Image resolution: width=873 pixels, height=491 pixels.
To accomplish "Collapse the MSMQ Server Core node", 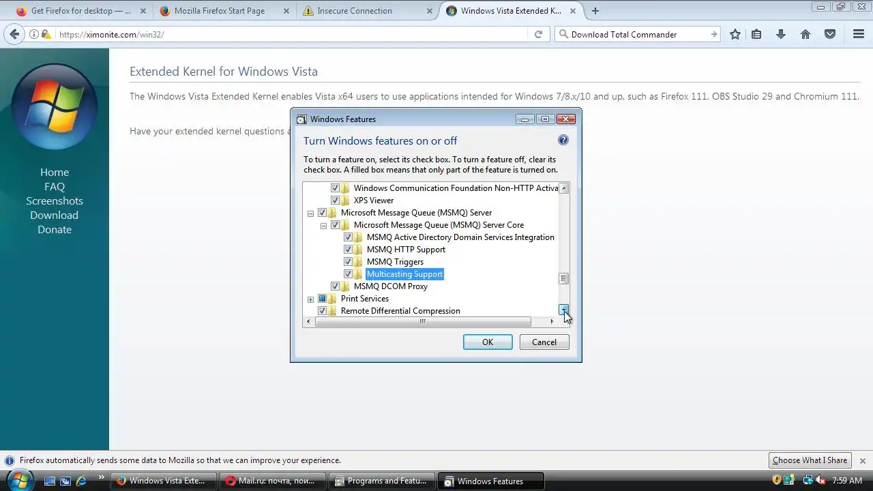I will (323, 225).
